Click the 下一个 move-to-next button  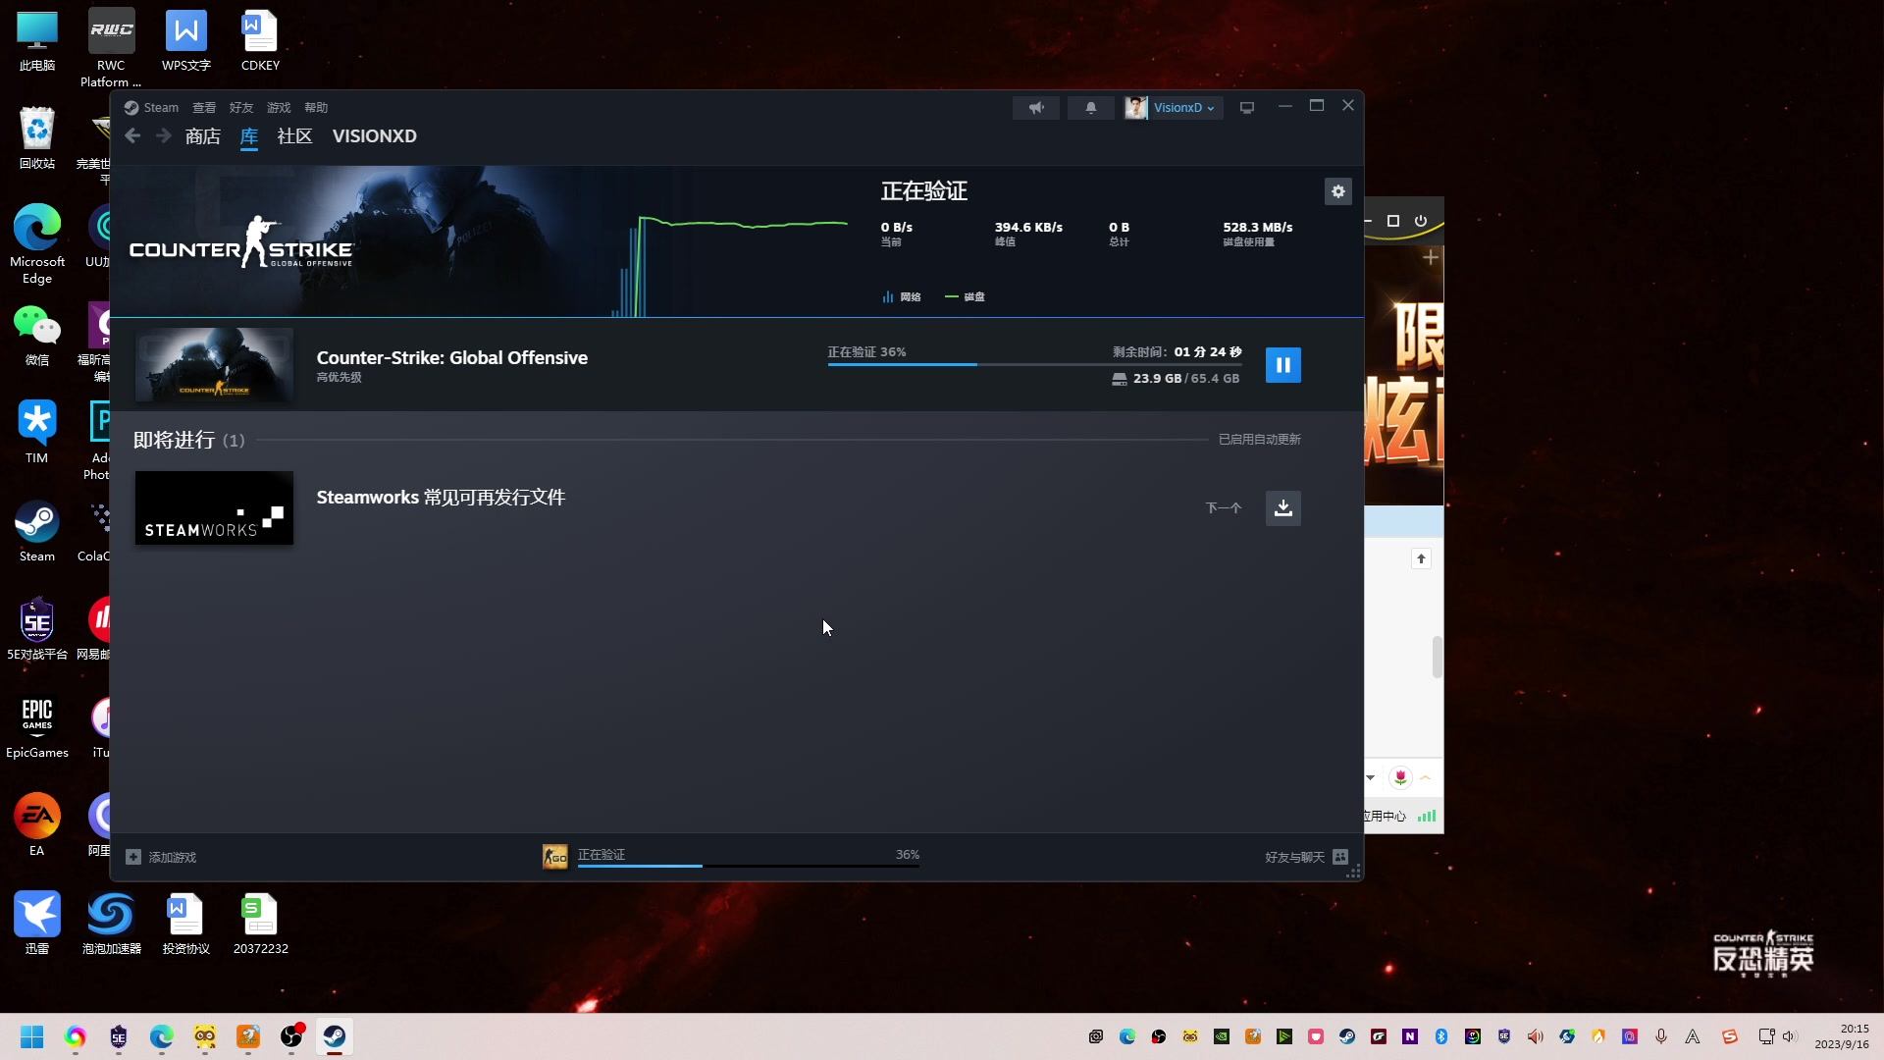(x=1224, y=508)
